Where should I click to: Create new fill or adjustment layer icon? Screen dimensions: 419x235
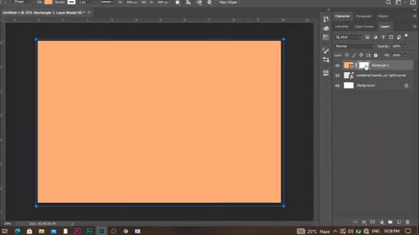[x=382, y=222]
